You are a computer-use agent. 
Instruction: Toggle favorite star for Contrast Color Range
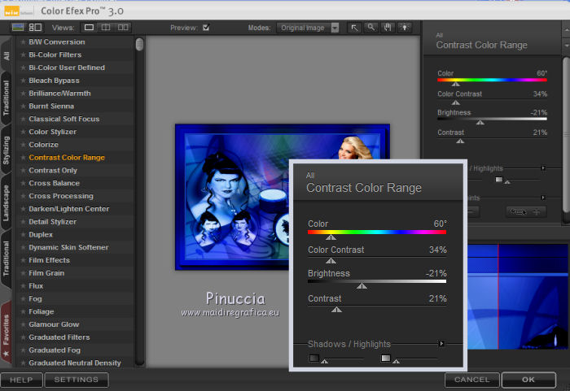click(23, 158)
